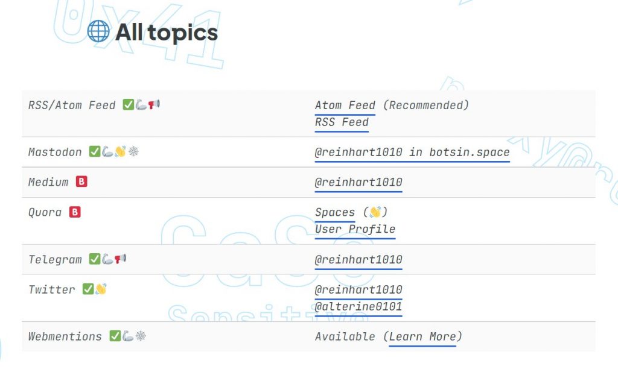The image size is (618, 375).
Task: Click the megaphone emoji in Telegram row
Action: point(121,259)
